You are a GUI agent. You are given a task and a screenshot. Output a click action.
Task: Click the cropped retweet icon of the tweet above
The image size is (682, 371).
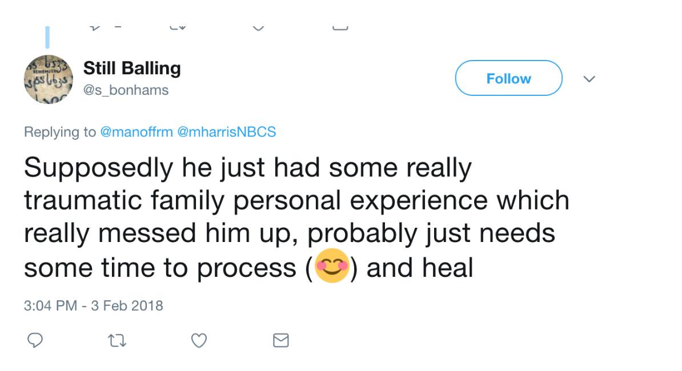tap(176, 26)
